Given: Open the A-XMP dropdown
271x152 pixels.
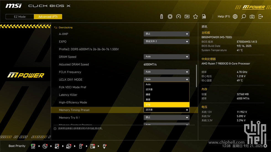Looking at the screenshot, I should pos(166,34).
